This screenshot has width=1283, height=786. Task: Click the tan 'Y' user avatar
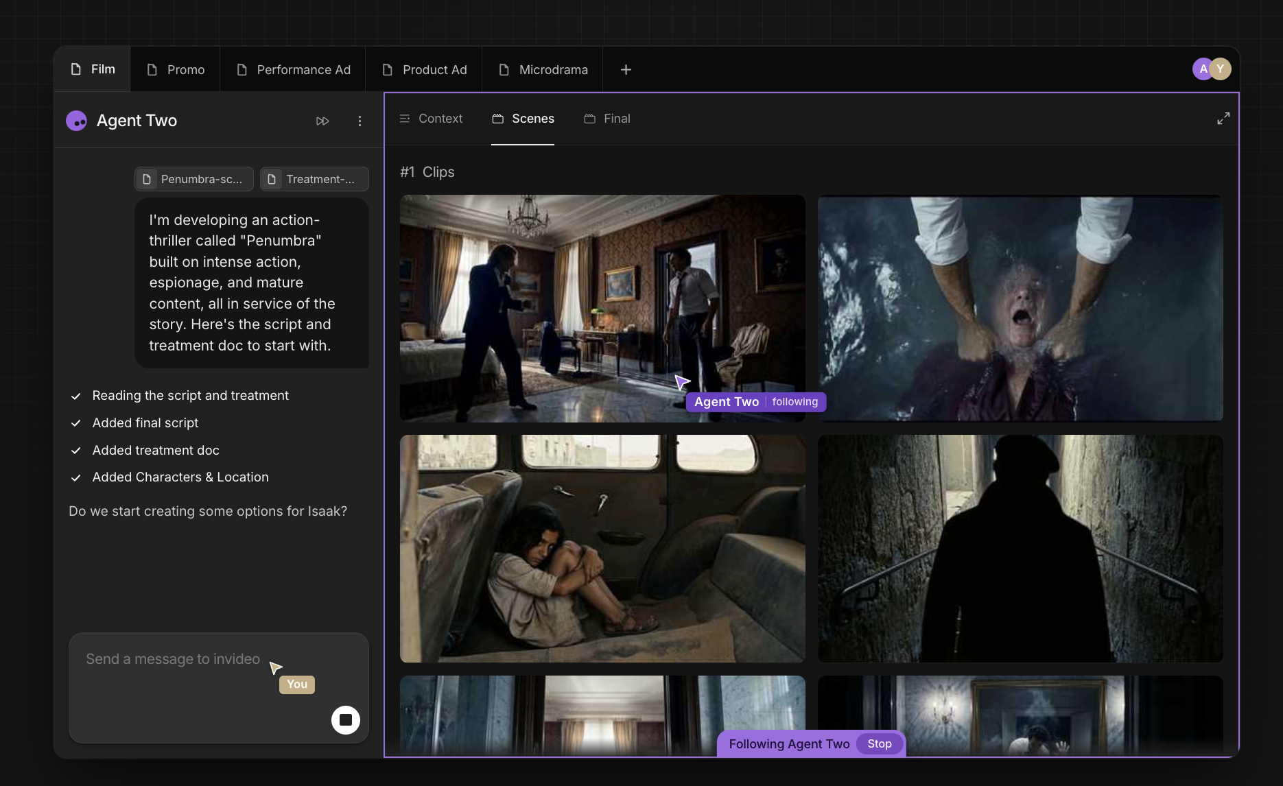[x=1221, y=69]
